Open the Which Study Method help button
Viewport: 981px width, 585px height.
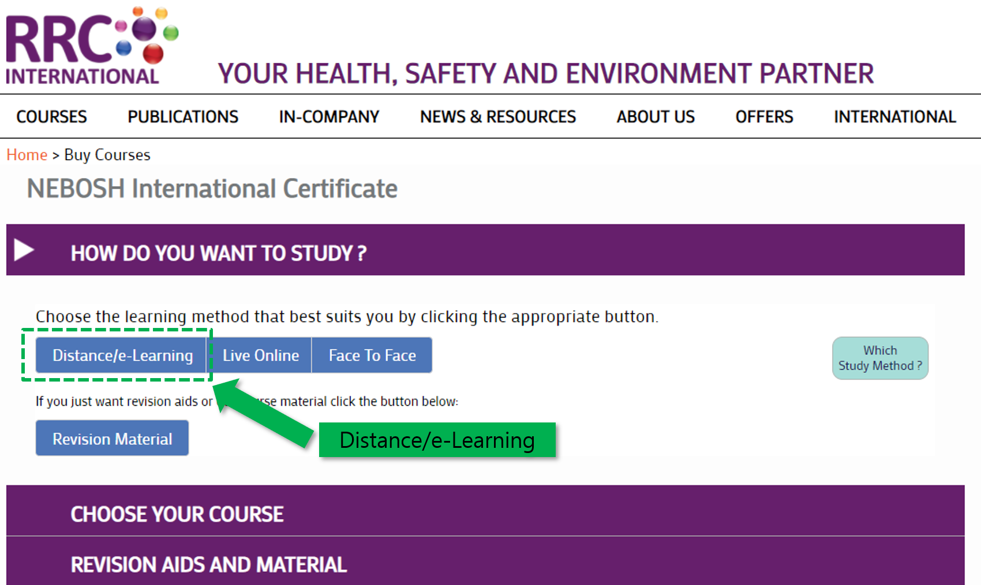click(880, 358)
